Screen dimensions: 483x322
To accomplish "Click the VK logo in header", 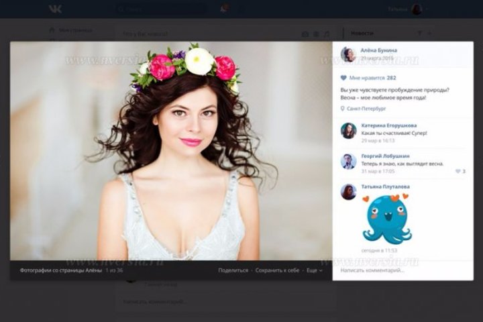I will (55, 9).
